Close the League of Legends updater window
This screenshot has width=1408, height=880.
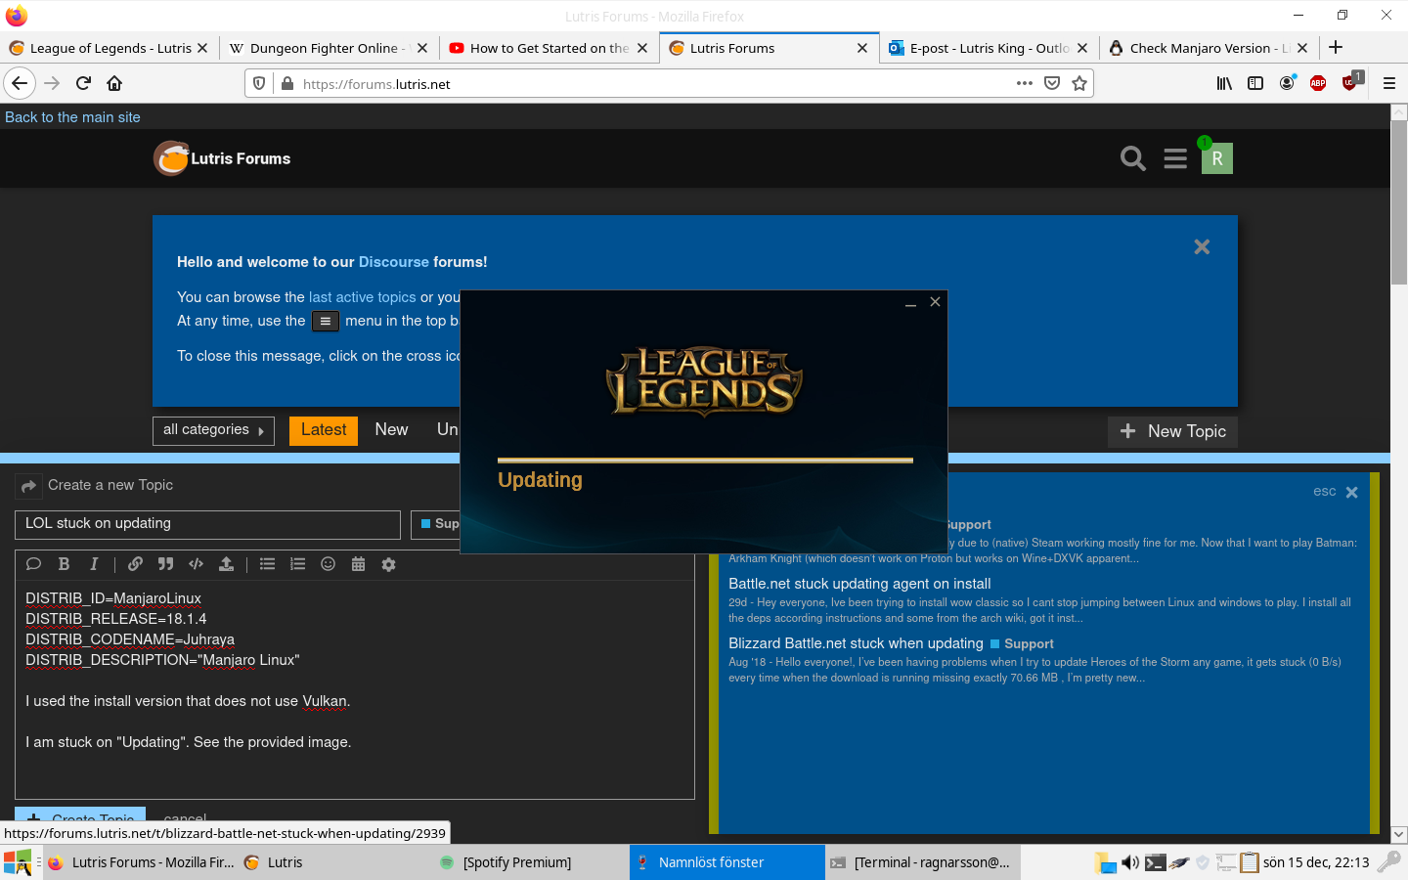click(x=936, y=302)
